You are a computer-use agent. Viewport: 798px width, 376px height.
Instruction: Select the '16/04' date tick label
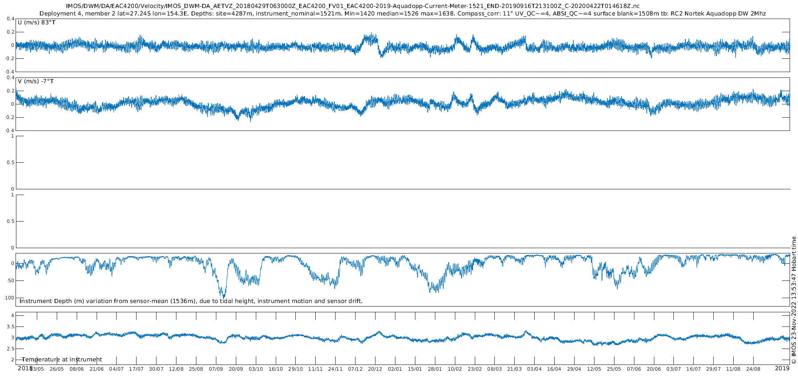click(x=554, y=369)
